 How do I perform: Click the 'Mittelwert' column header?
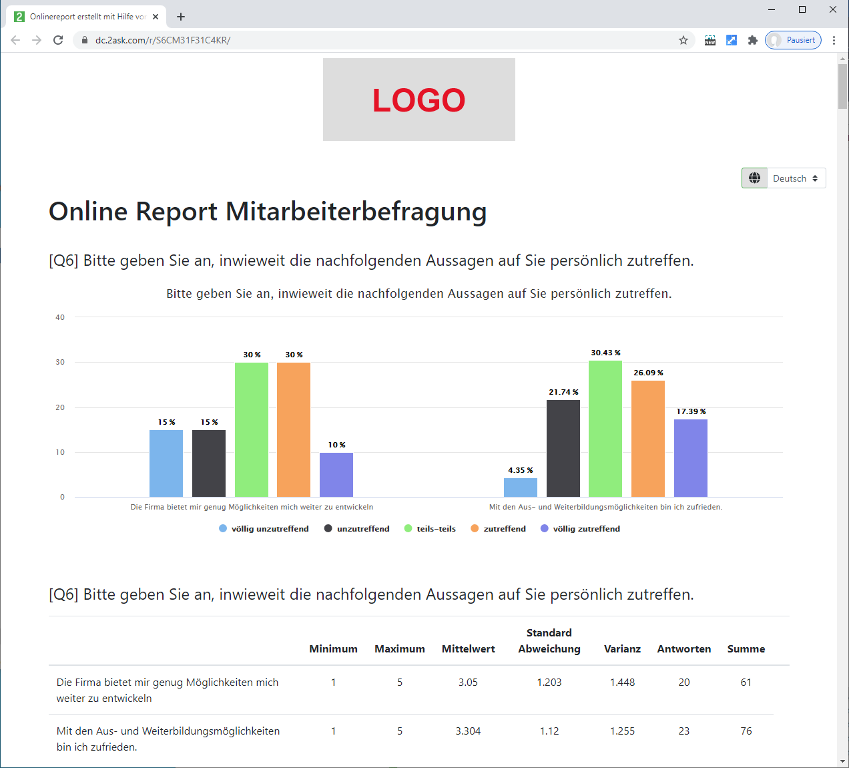pyautogui.click(x=469, y=649)
